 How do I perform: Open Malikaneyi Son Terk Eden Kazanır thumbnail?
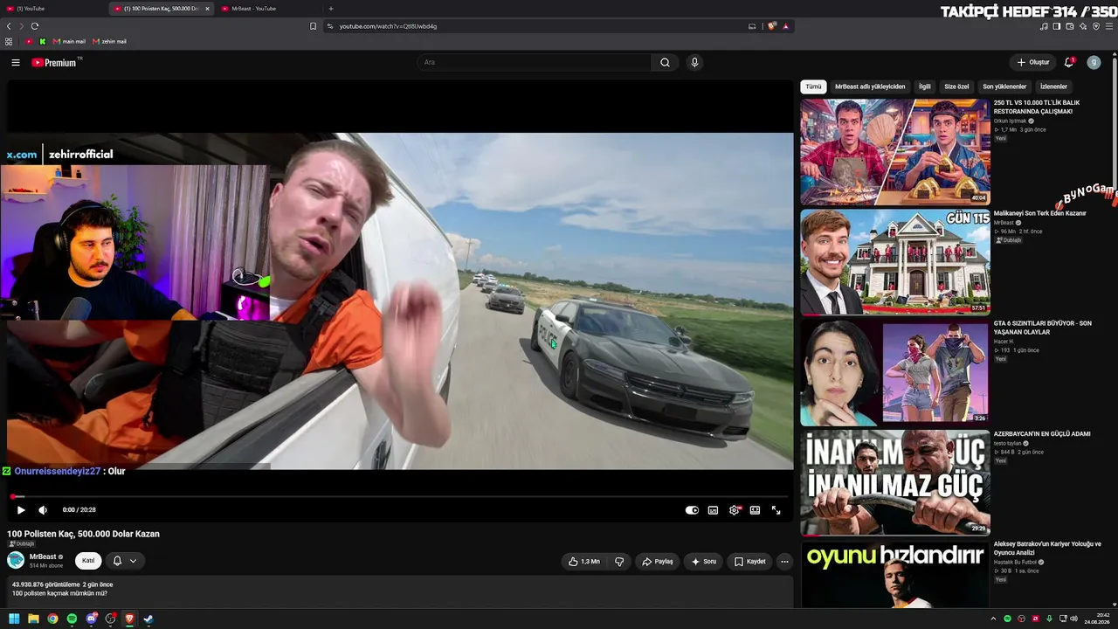click(x=895, y=262)
